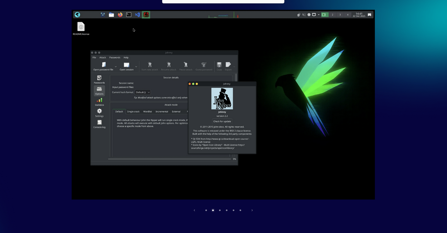Viewport: 447px width, 233px height.
Task: Select the Options sidebar section
Action: 99,91
